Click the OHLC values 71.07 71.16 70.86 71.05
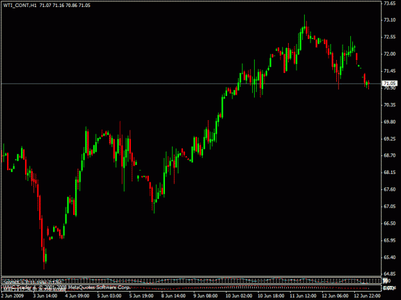Image resolution: width=401 pixels, height=300 pixels. tap(65, 5)
